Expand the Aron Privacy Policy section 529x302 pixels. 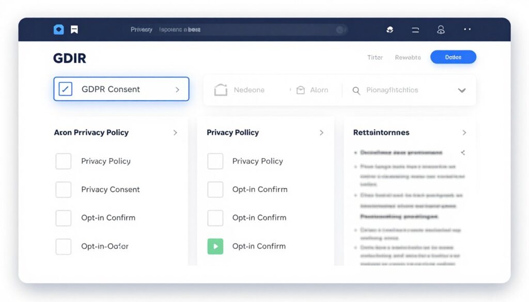pos(175,133)
